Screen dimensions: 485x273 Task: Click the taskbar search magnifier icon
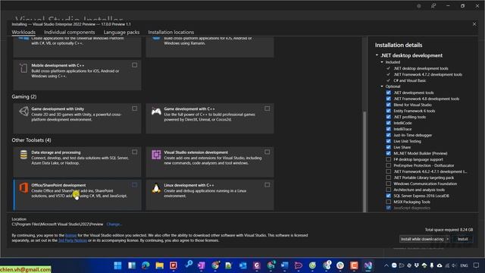click(x=189, y=264)
